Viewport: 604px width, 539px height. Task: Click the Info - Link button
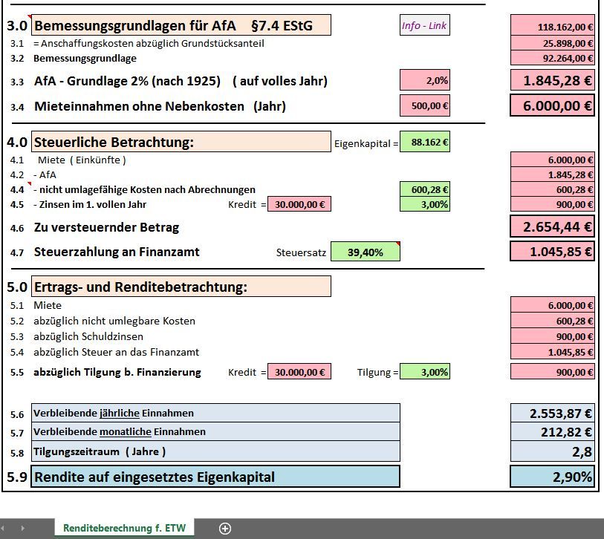[423, 25]
